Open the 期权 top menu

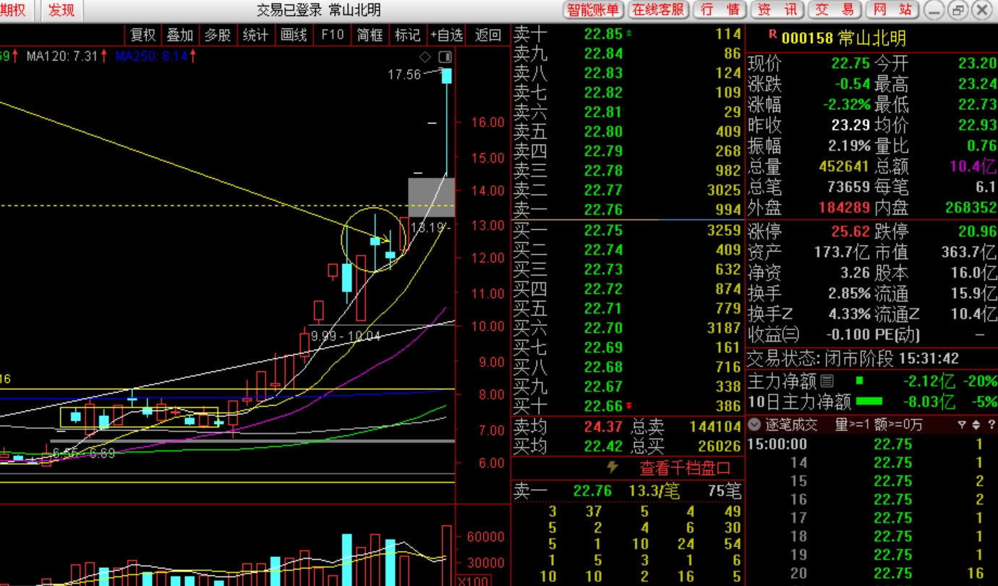click(14, 10)
